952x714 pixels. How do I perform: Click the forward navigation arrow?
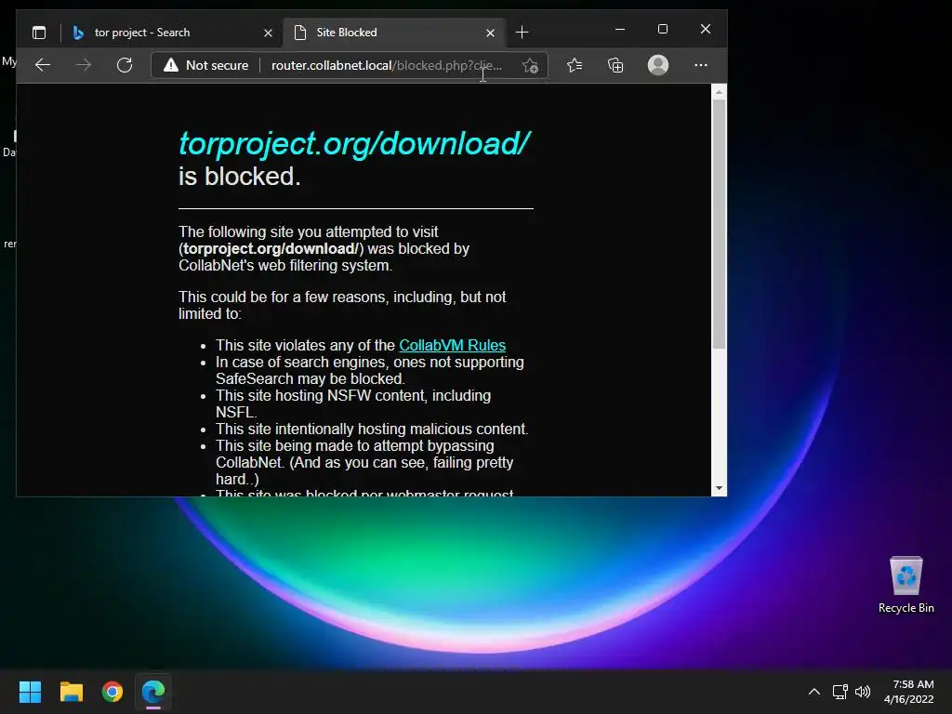(x=84, y=65)
